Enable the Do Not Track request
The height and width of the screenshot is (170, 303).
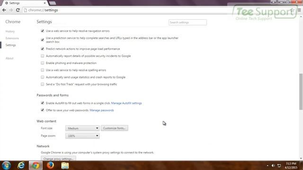(42, 84)
